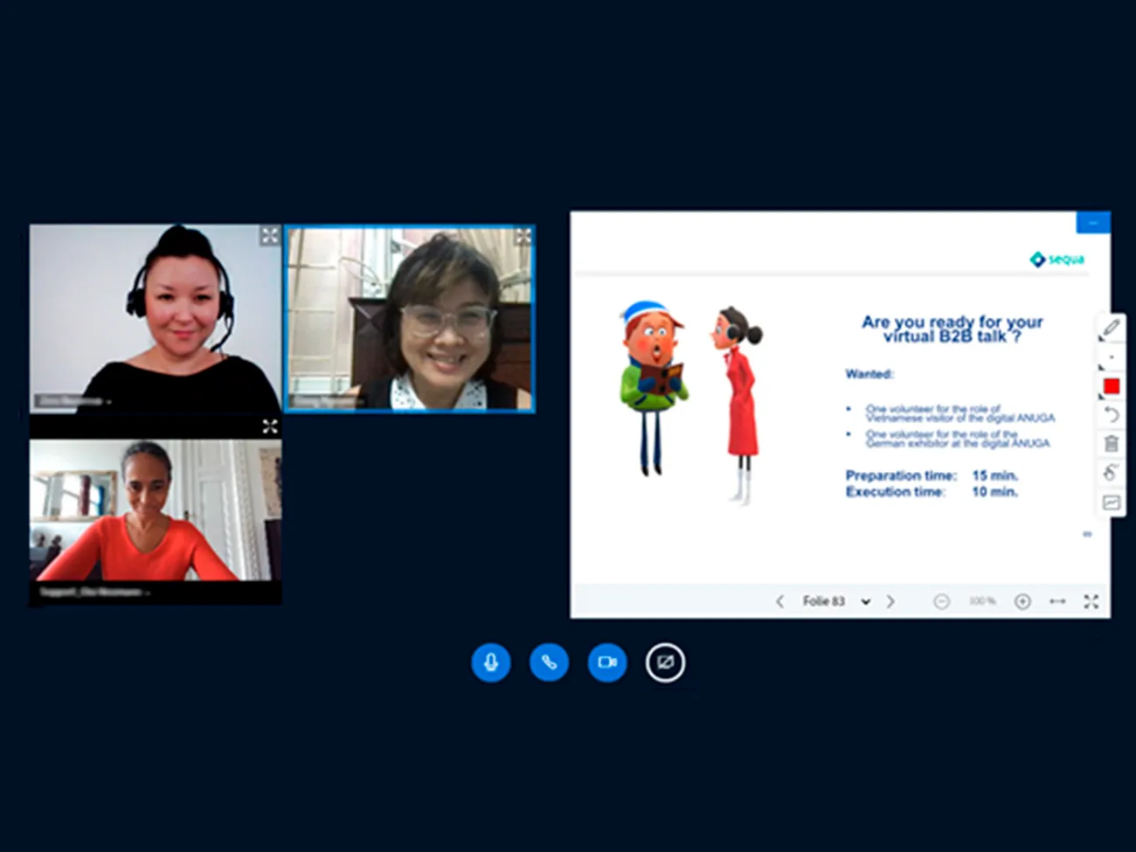
Task: Open the undo annotation control
Action: [x=1111, y=414]
